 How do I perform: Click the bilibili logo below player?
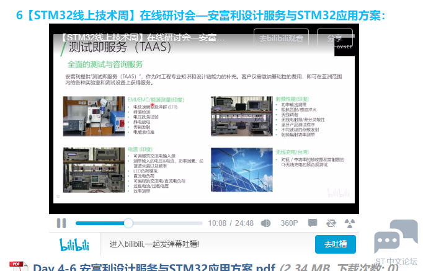pos(74,244)
